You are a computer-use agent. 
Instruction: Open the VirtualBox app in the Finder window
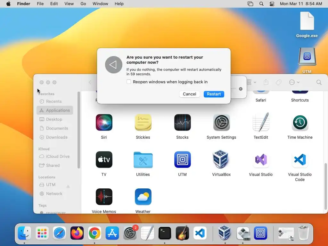coord(221,159)
